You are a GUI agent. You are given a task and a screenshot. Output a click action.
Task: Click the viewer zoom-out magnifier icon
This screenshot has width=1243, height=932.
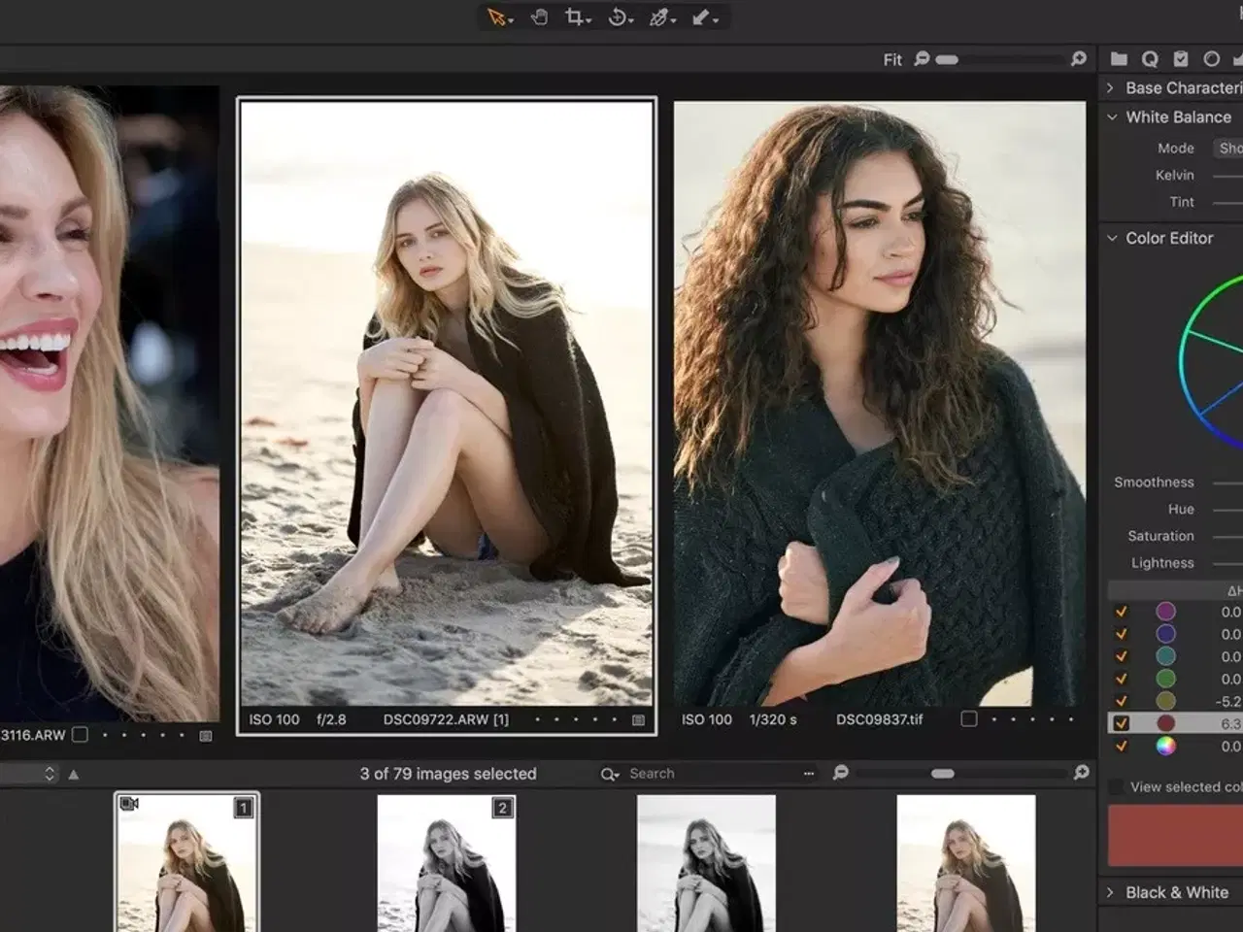[x=922, y=59]
